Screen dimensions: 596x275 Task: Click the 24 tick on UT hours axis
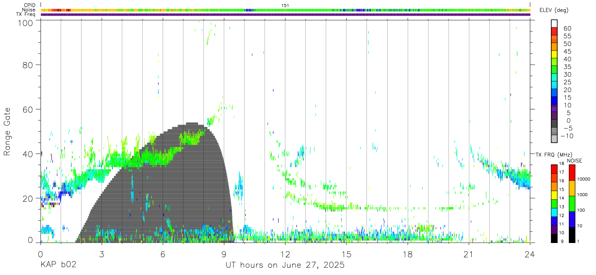tap(530, 254)
